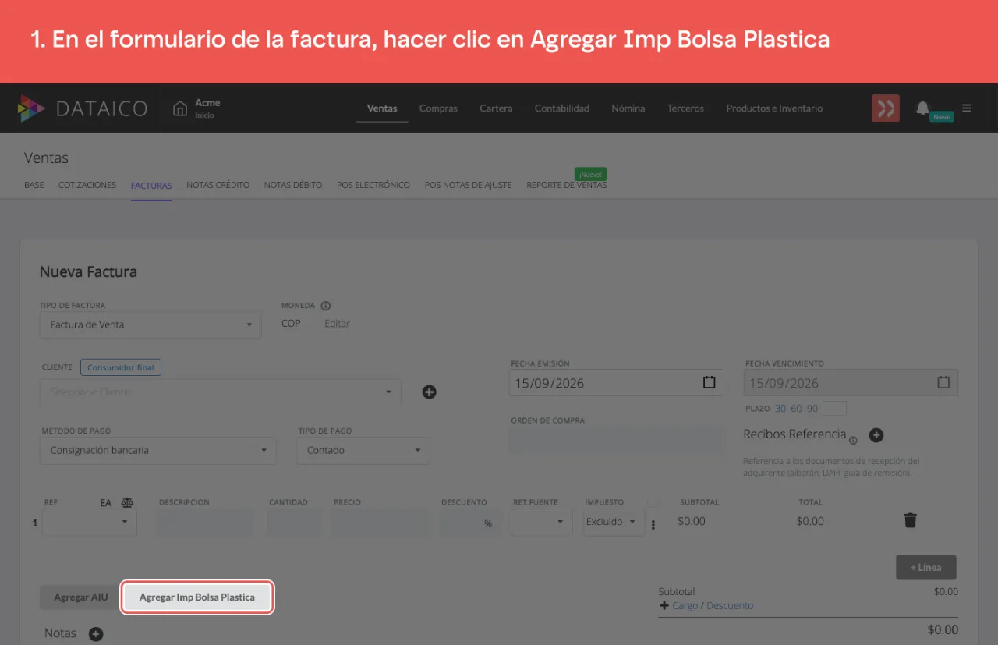Click the Recibos Referencia info icon
998x645 pixels.
(853, 441)
